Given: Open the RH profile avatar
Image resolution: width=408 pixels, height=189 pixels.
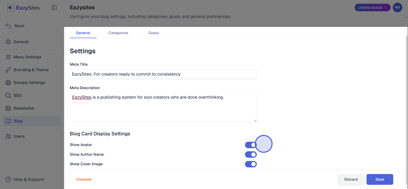Looking at the screenshot, I should tap(397, 7).
